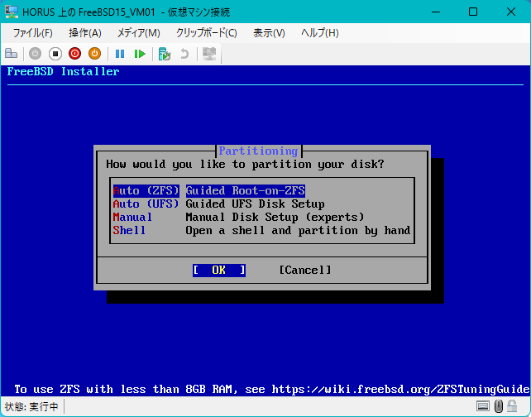
Task: Turn off the VM with the stop icon
Action: [55, 54]
